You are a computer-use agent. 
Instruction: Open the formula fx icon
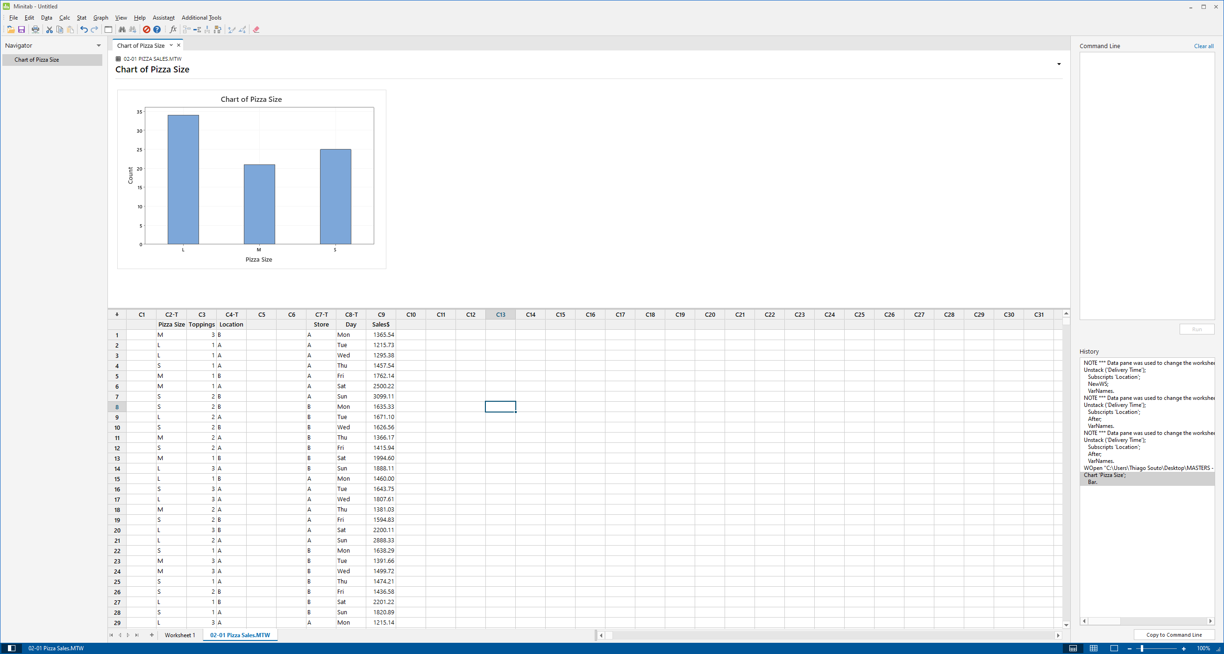(173, 29)
